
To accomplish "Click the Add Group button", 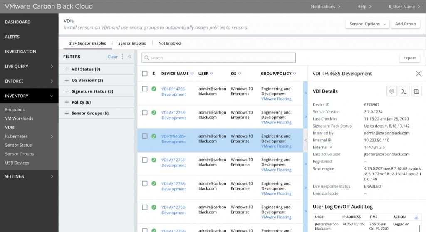I will tap(405, 24).
